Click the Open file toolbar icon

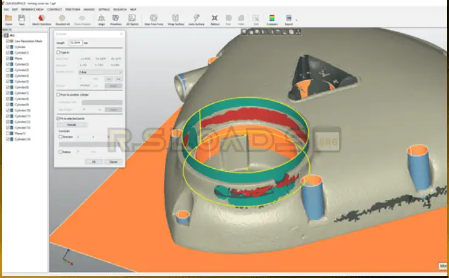pos(9,19)
